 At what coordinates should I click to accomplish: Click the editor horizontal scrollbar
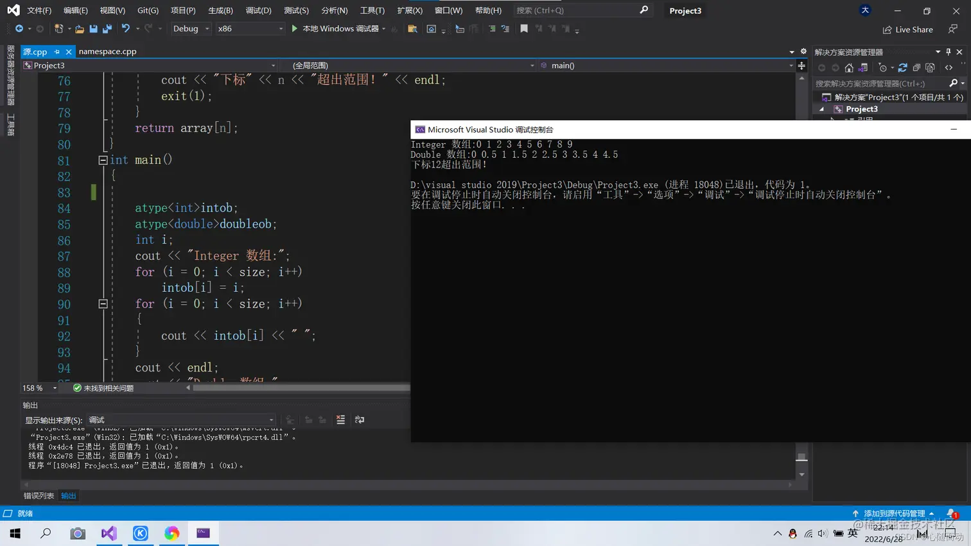click(x=301, y=388)
